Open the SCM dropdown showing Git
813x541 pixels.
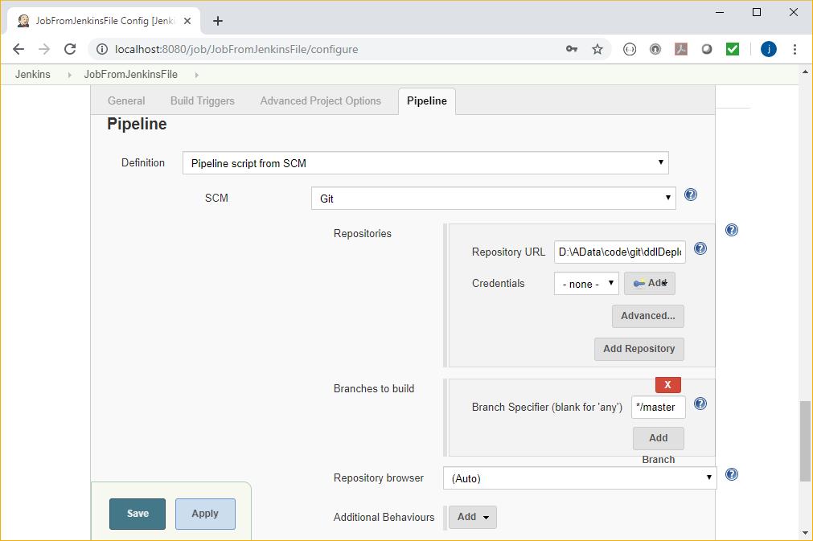pyautogui.click(x=493, y=199)
